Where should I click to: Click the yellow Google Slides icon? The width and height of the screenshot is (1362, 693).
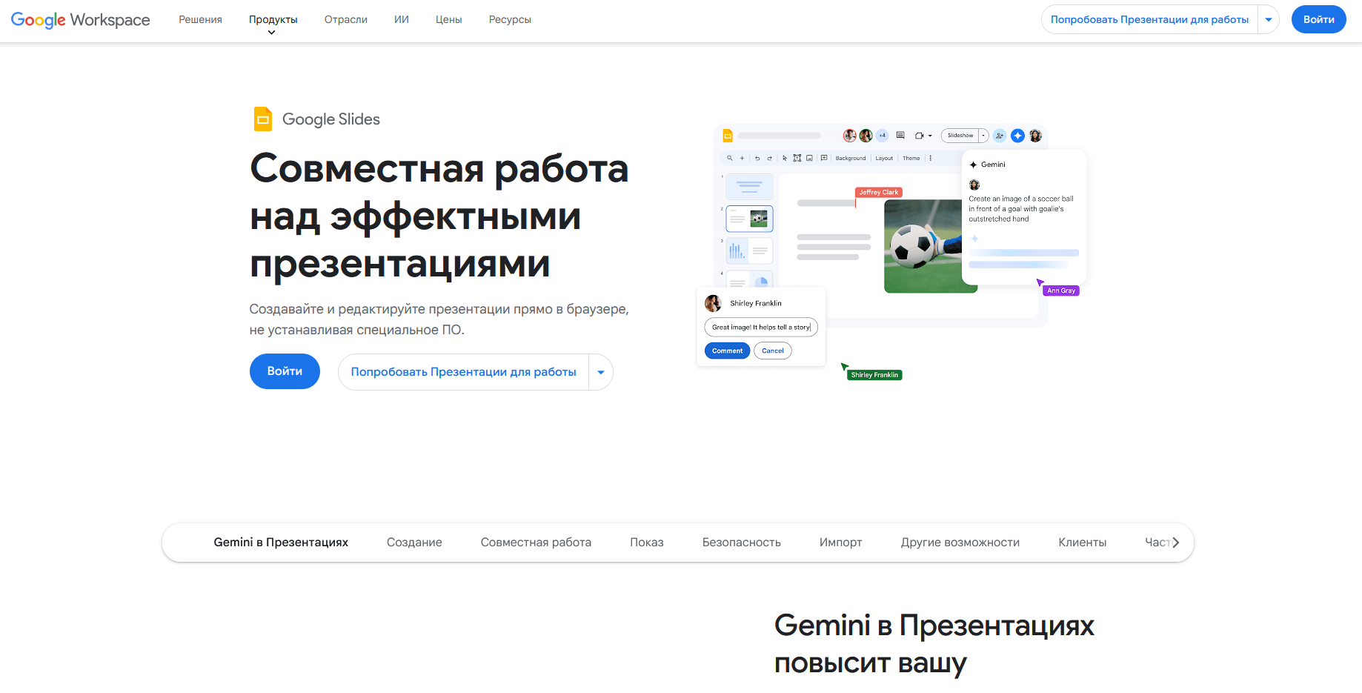point(263,119)
